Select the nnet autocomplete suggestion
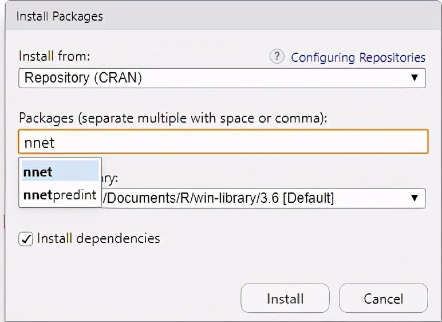442x322 pixels. (x=60, y=172)
